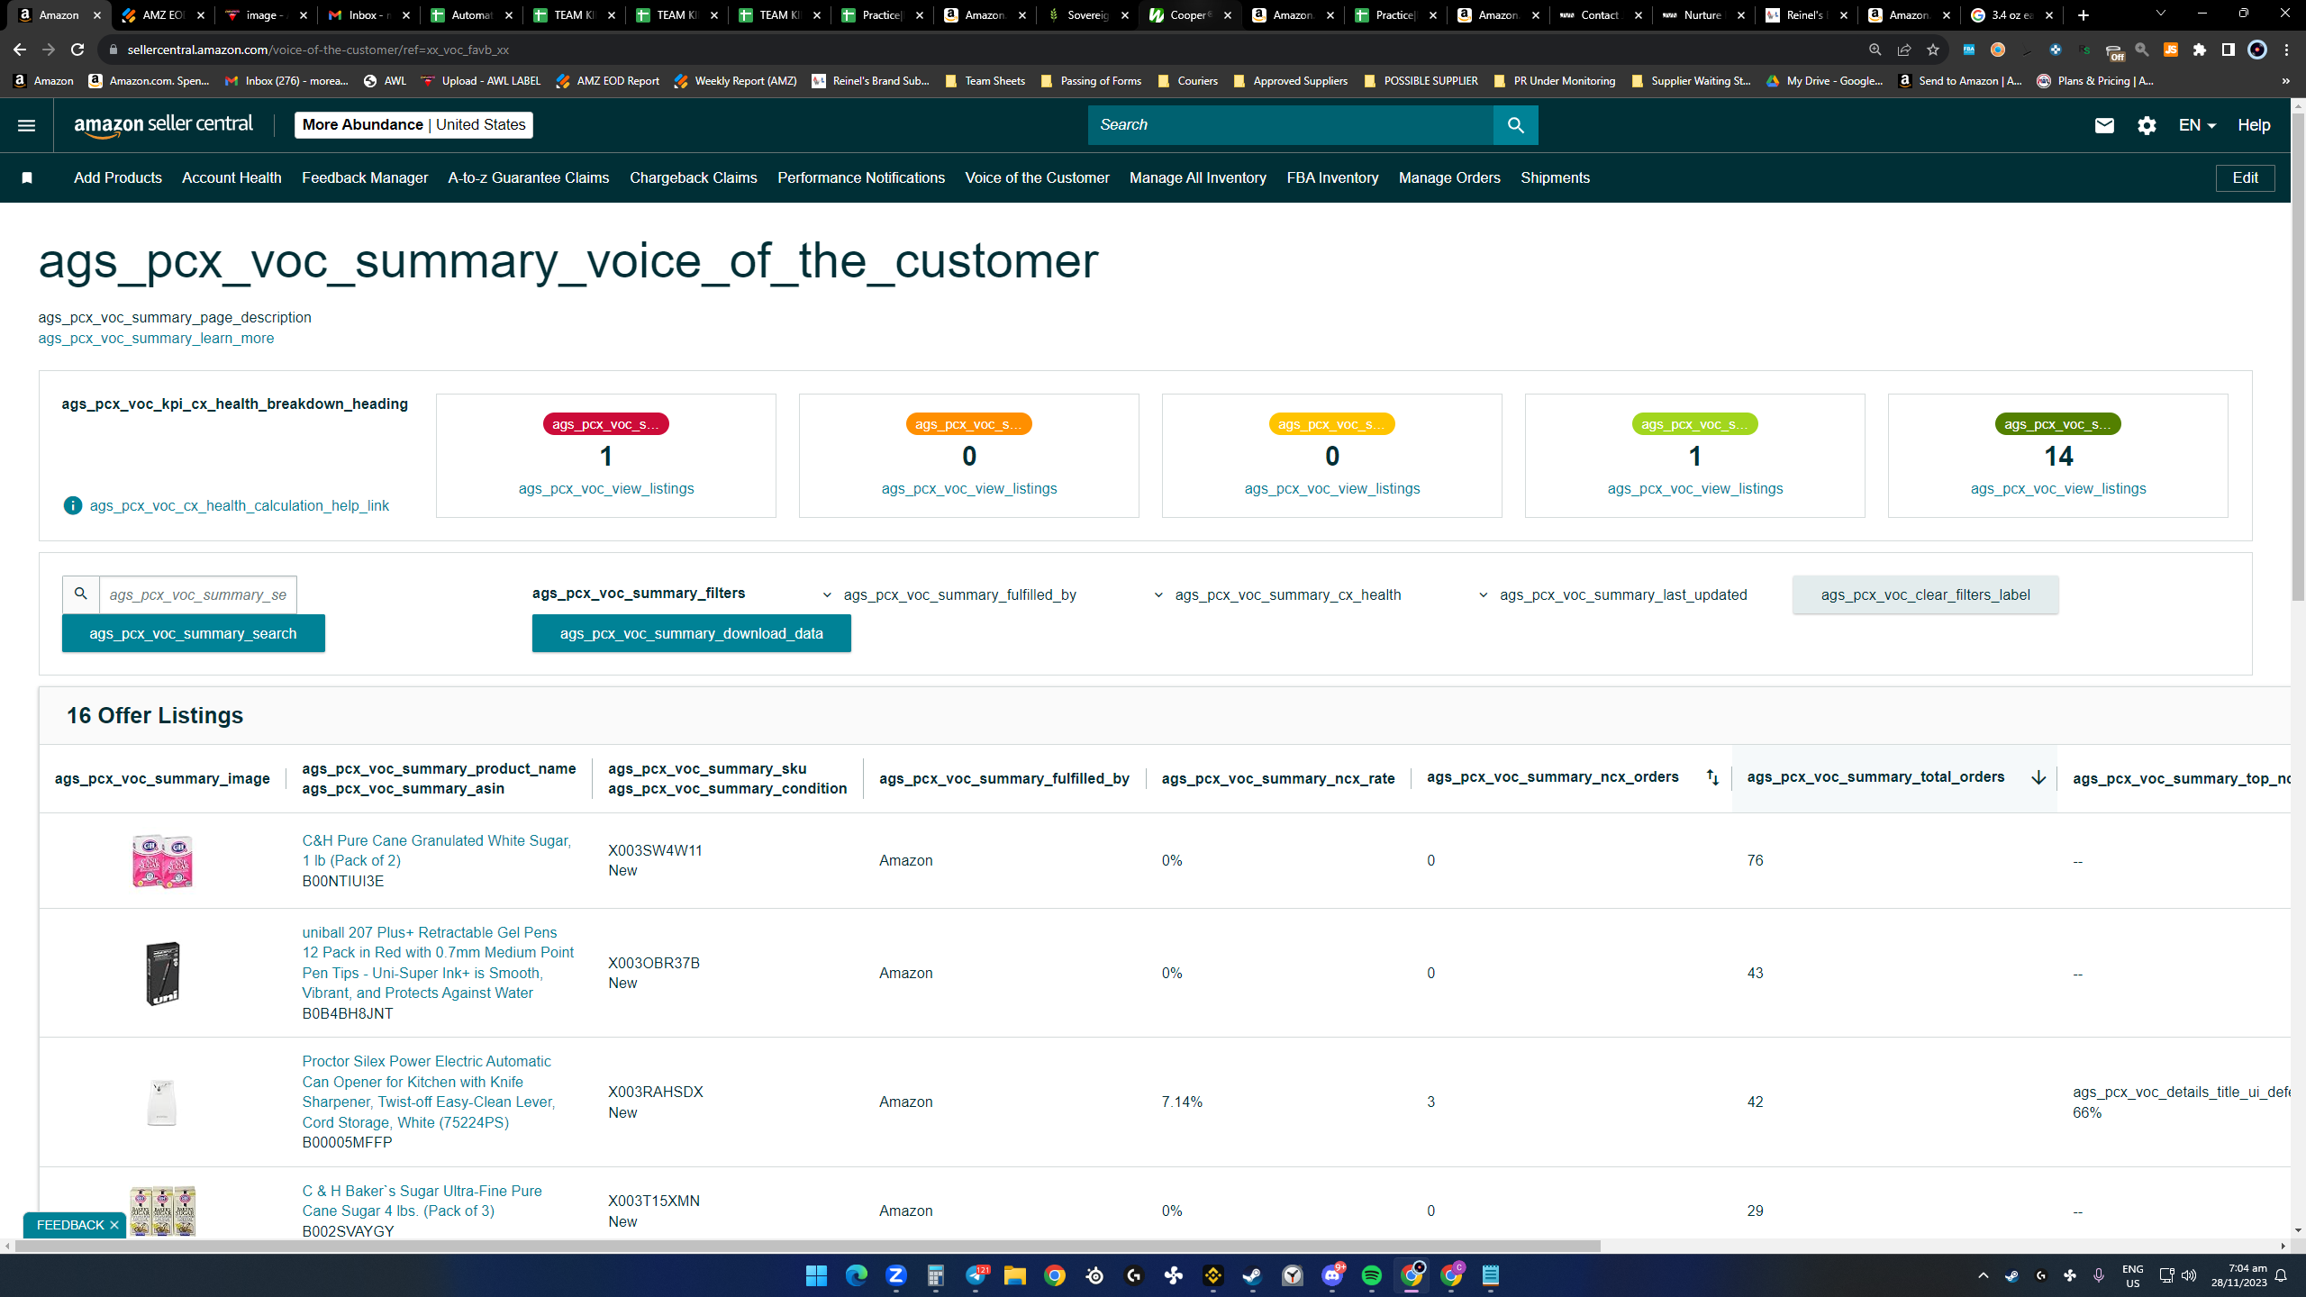
Task: Click the horizontal scrollbar at page bottom
Action: 807,1247
